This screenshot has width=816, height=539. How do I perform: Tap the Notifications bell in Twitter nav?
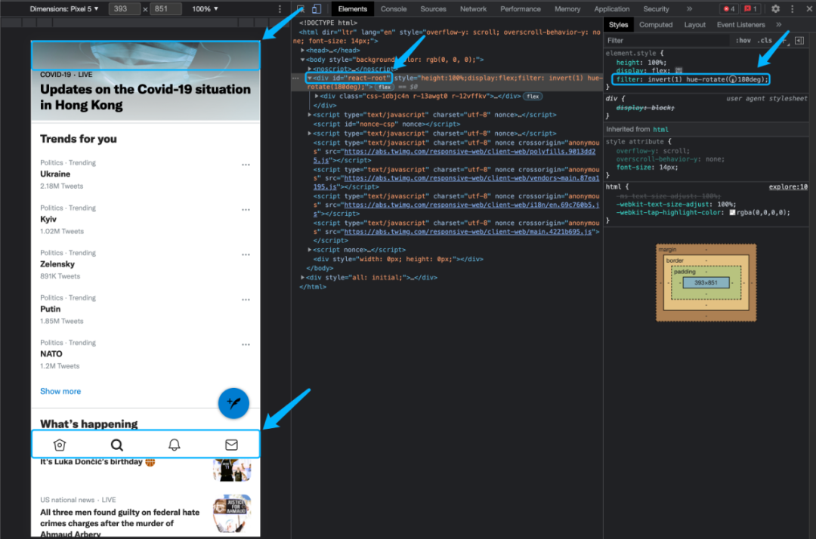coord(175,445)
